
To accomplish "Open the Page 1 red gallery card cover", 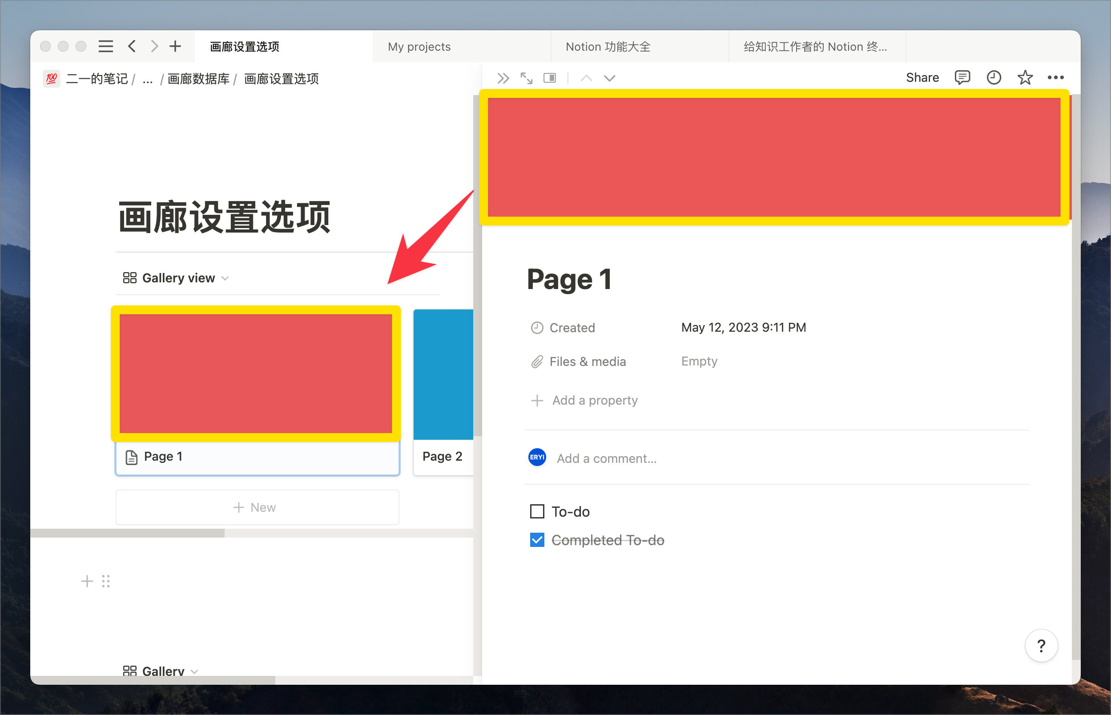I will [x=256, y=374].
